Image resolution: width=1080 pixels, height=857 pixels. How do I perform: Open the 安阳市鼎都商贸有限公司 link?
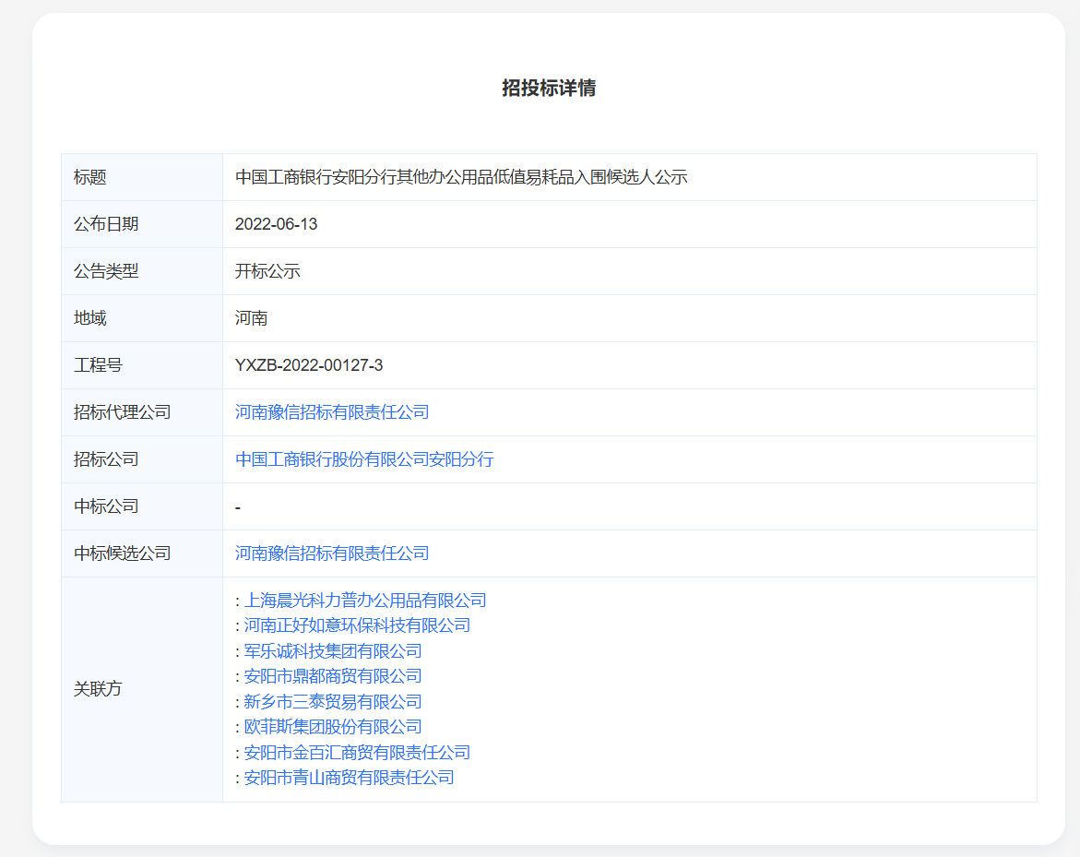333,676
